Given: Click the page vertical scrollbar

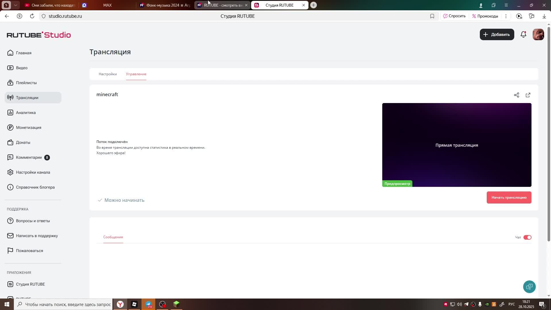Looking at the screenshot, I should click(x=549, y=132).
